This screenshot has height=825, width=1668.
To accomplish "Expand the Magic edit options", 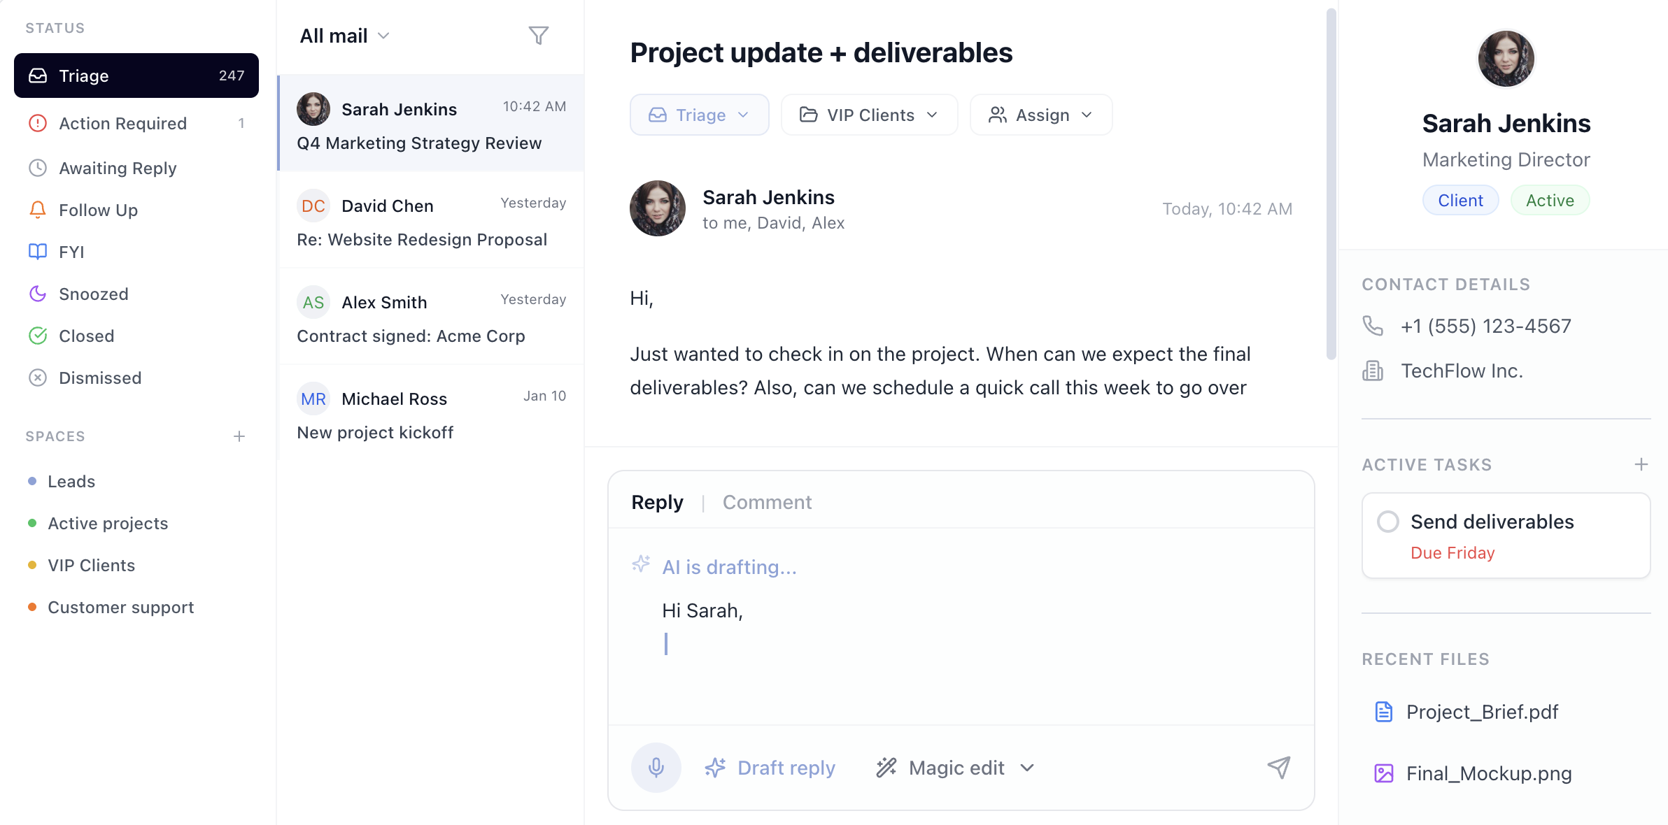I will 1027,768.
